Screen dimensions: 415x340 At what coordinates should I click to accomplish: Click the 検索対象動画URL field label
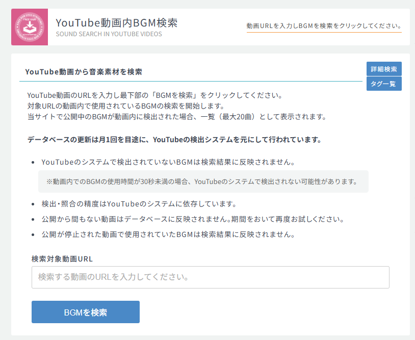coord(62,259)
